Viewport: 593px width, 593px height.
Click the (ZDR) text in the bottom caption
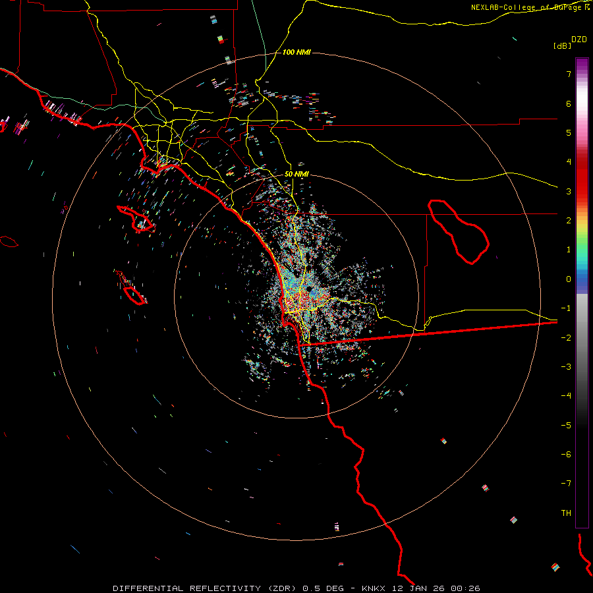point(282,588)
